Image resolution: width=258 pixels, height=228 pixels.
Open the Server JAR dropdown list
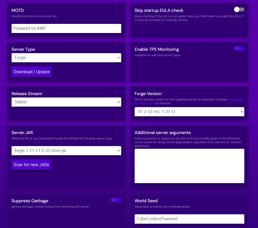click(x=66, y=151)
